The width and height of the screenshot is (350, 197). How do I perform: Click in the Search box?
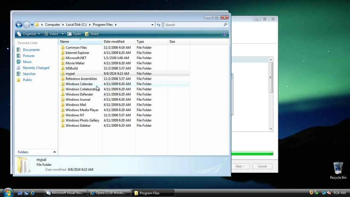point(194,25)
